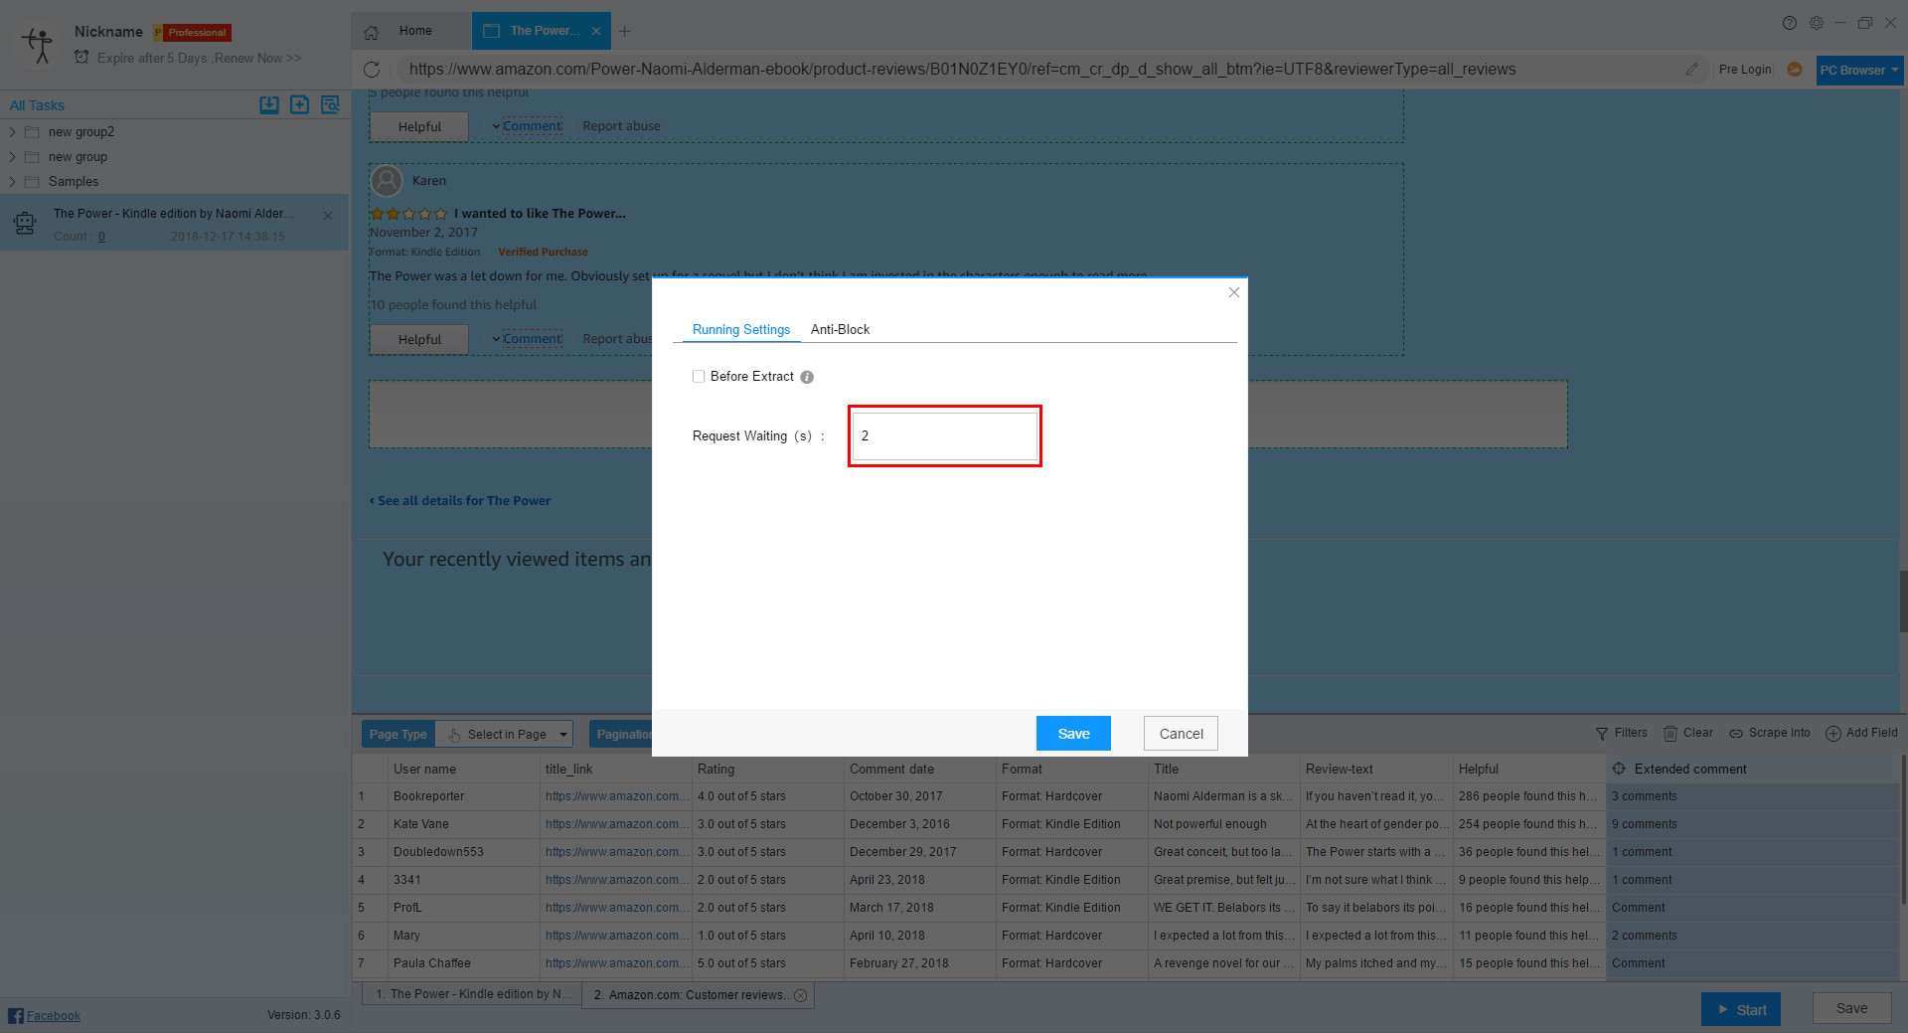
Task: Click the Paula Chaffee user name cell
Action: [x=463, y=963]
